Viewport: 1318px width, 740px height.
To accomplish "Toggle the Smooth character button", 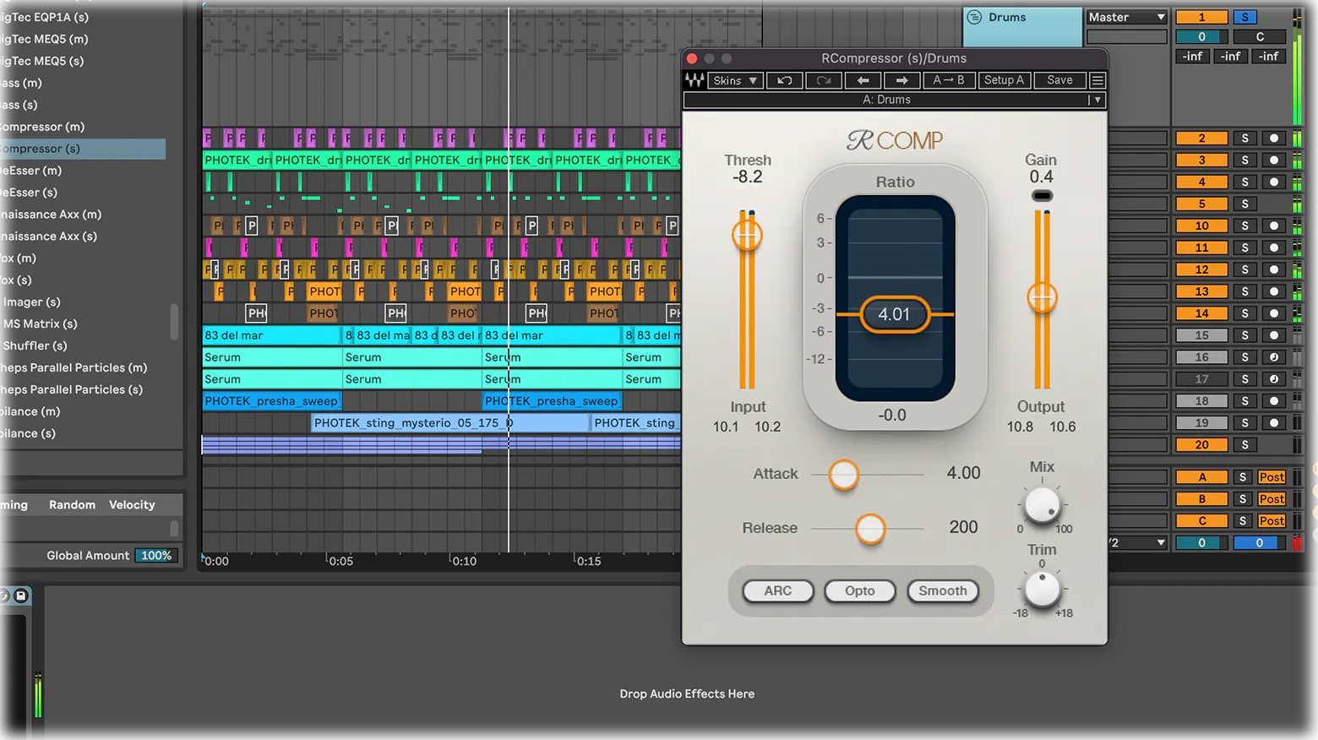I will point(943,590).
